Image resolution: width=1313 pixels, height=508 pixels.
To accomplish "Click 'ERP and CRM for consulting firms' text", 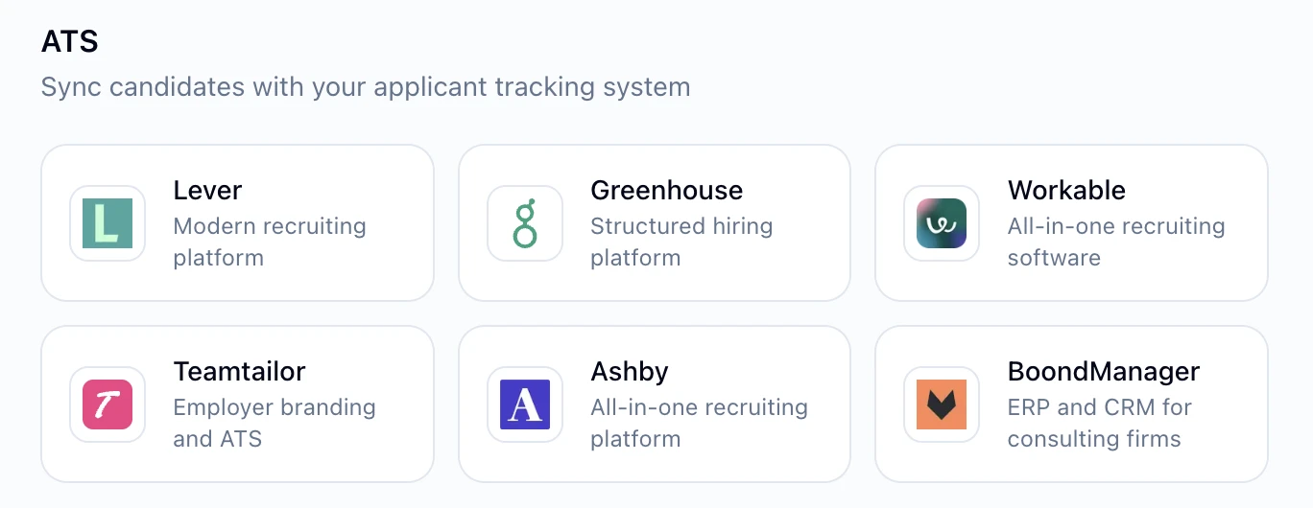I will [x=1100, y=423].
